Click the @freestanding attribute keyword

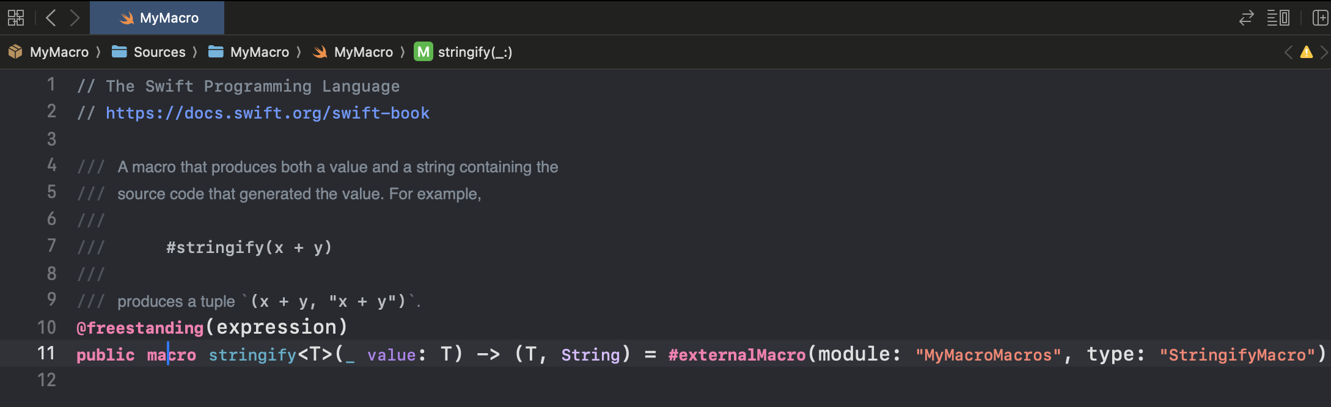pos(140,328)
